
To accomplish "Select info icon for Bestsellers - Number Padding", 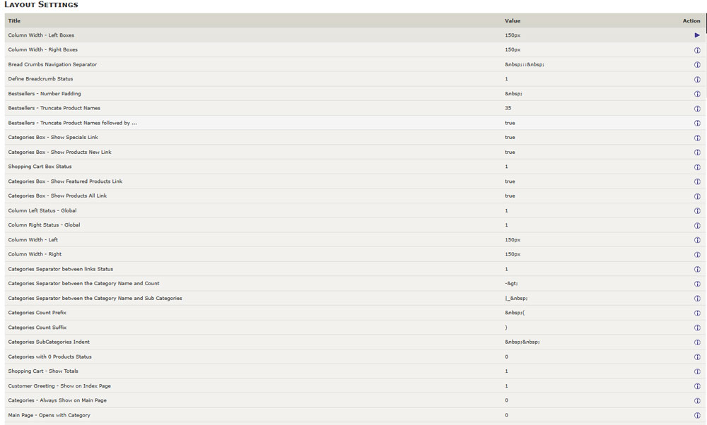I will tap(697, 94).
